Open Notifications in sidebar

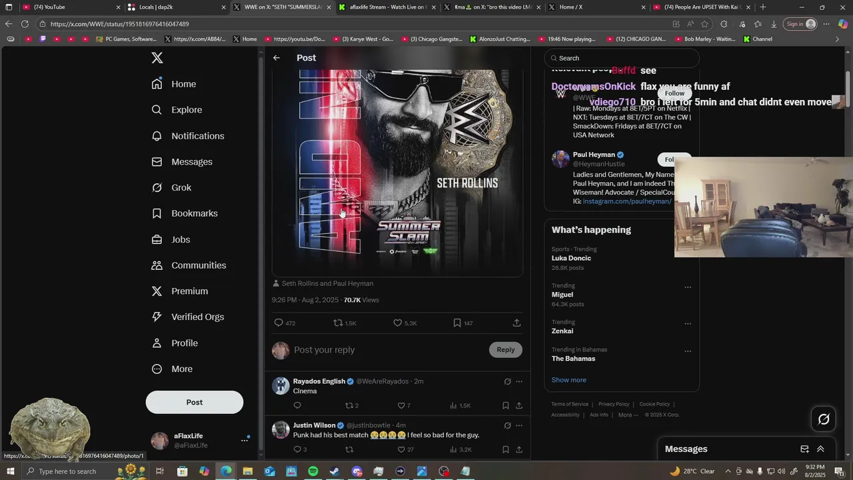pos(188,136)
